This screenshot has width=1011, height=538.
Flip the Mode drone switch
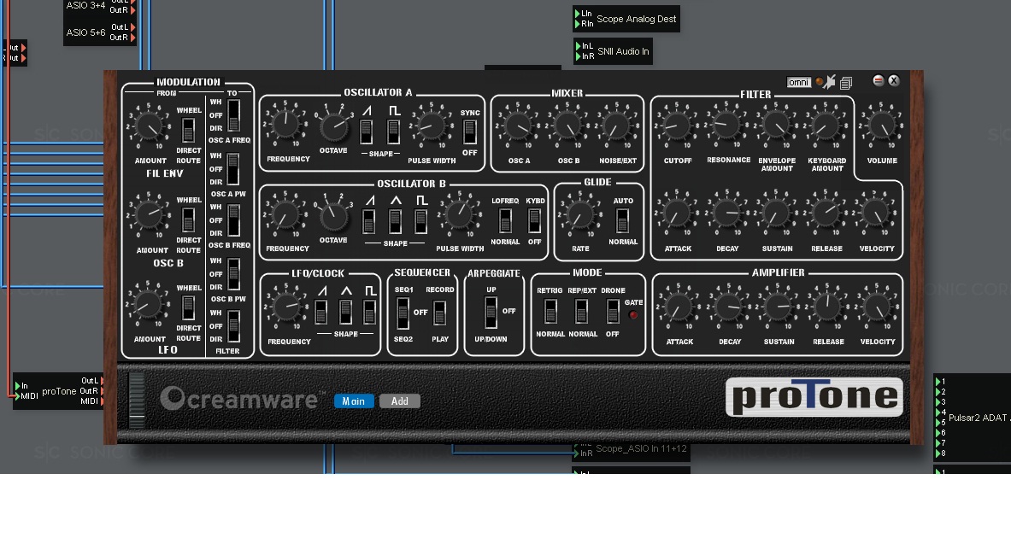click(613, 312)
